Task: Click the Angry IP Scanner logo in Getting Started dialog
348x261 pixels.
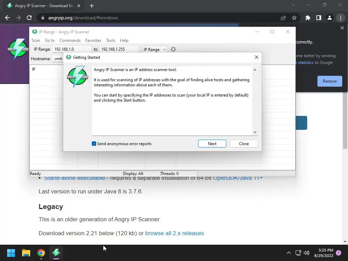Action: coord(77,76)
